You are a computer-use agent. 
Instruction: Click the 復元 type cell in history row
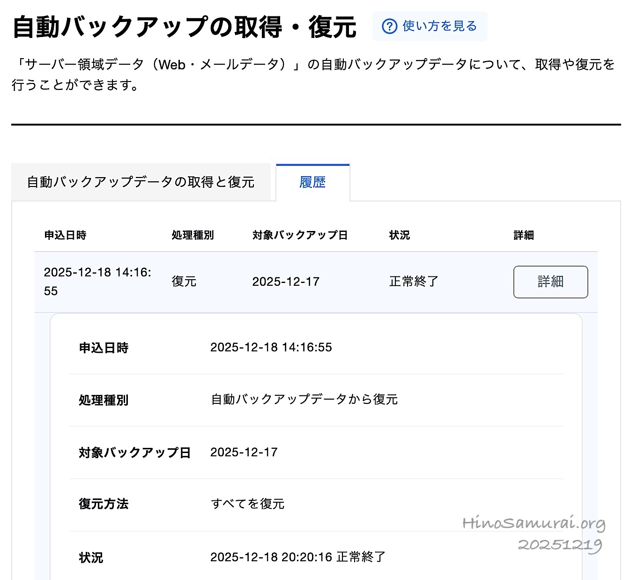pos(184,282)
